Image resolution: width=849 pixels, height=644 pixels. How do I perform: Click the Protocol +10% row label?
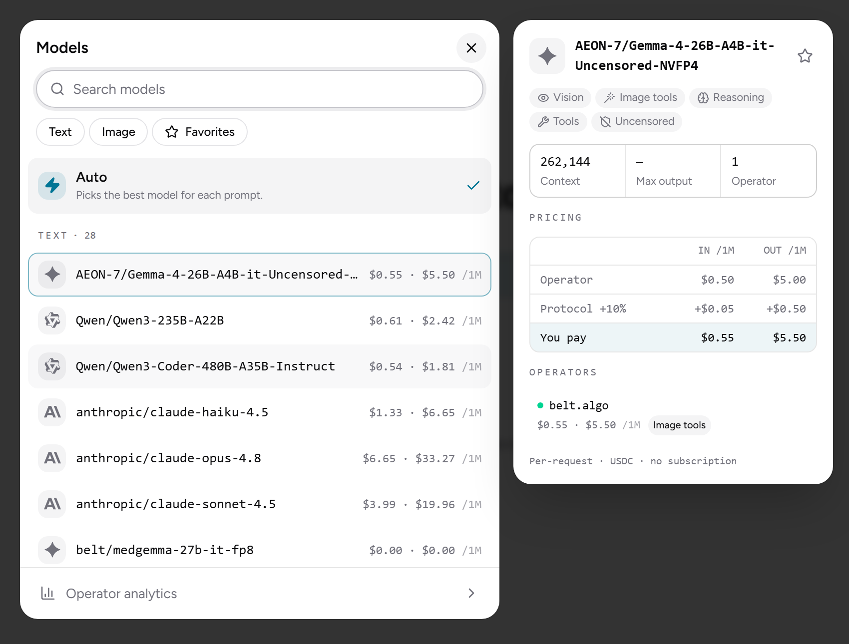click(583, 309)
